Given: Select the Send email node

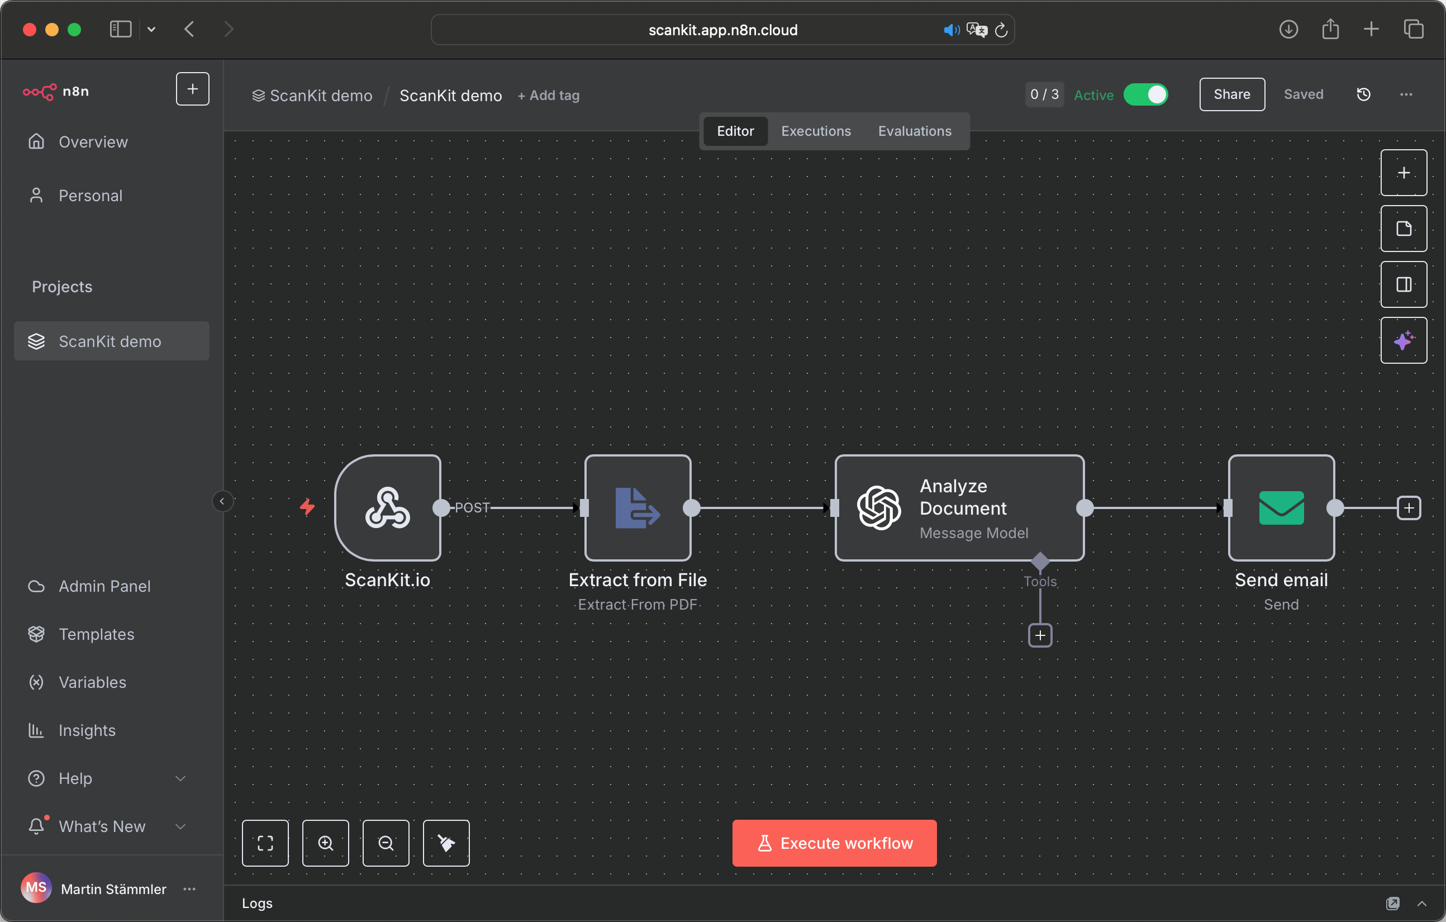Looking at the screenshot, I should tap(1281, 508).
